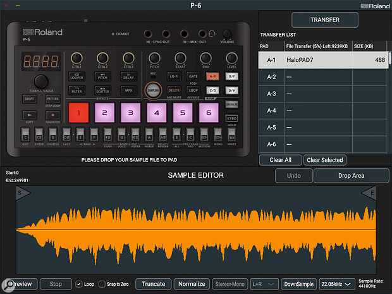Stop sample playback with Stop button

(56, 284)
